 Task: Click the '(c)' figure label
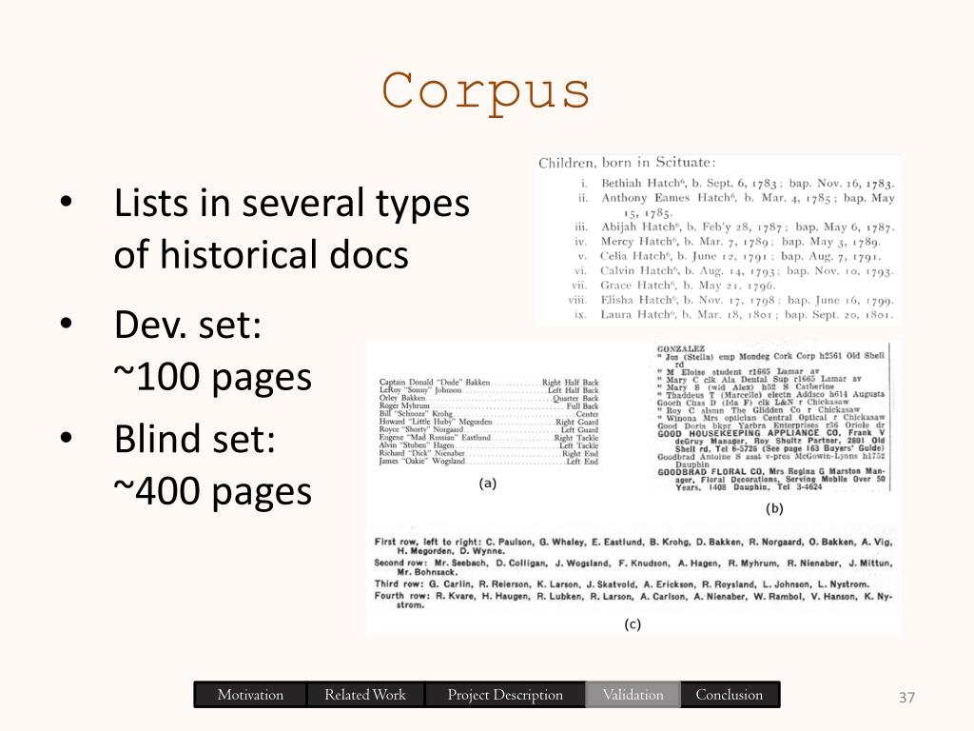click(633, 624)
